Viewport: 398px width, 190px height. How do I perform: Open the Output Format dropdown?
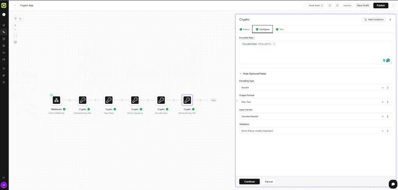tap(311, 102)
